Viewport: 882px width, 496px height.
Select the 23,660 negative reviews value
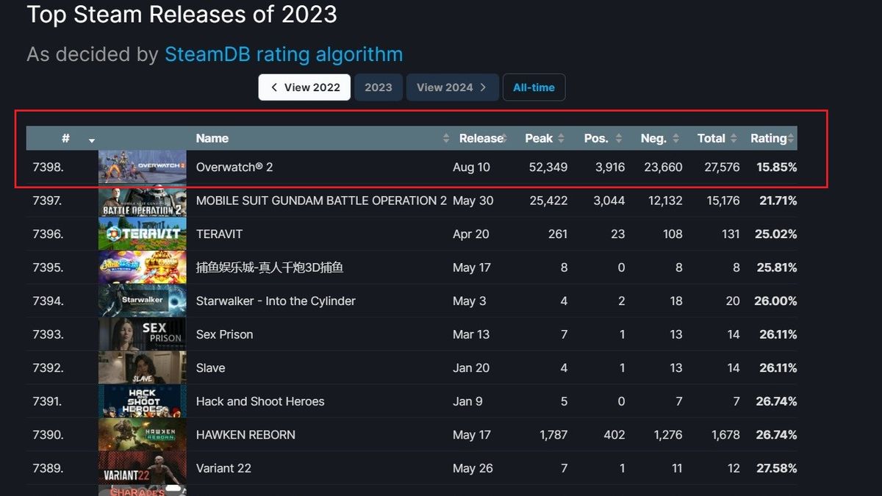click(x=663, y=167)
